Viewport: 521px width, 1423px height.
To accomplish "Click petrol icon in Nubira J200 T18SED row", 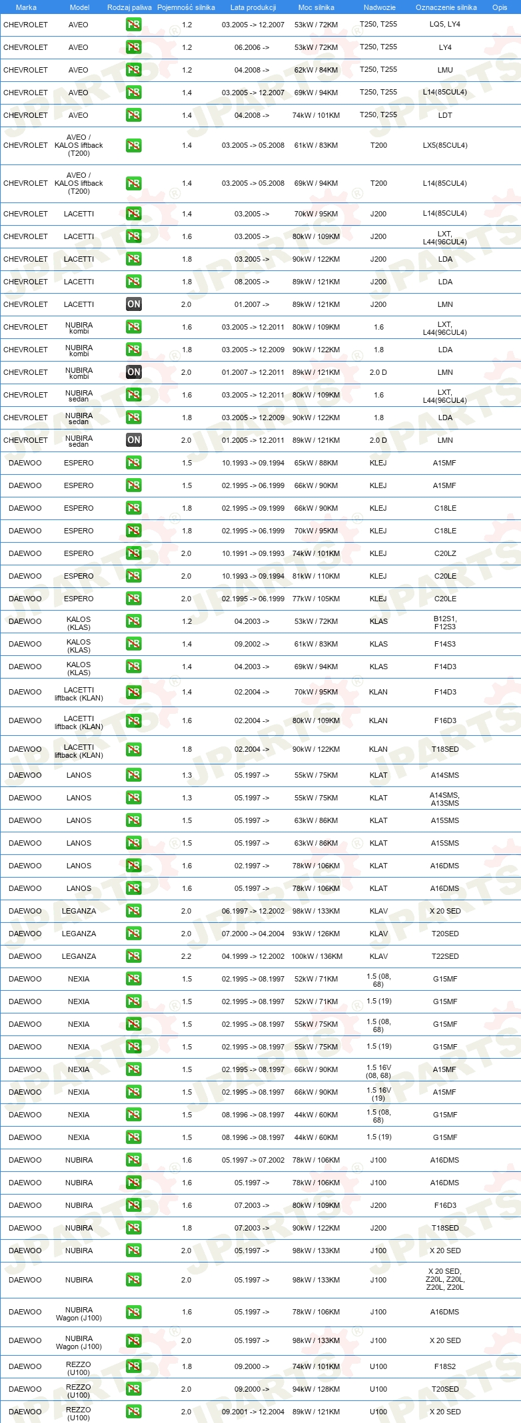I will [x=134, y=1228].
